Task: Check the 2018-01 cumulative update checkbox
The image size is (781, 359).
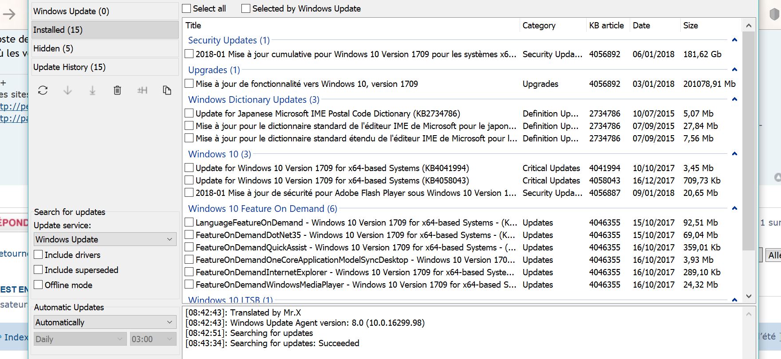Action: [x=189, y=54]
